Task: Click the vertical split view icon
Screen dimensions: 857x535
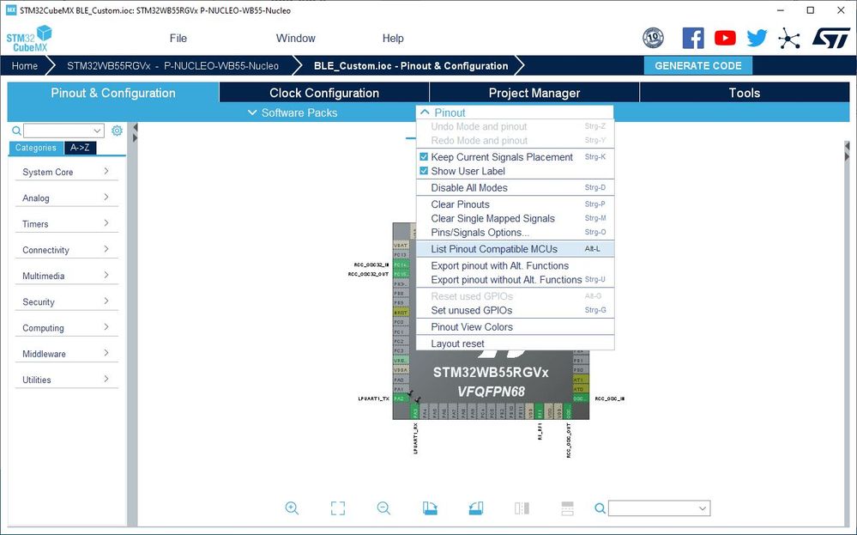Action: point(522,508)
